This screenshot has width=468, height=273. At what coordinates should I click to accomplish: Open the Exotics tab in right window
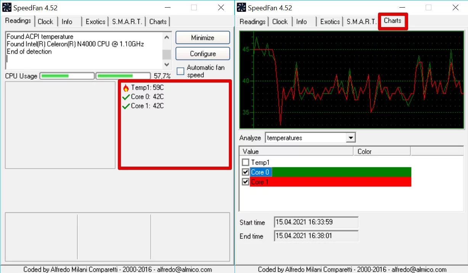[x=330, y=22]
